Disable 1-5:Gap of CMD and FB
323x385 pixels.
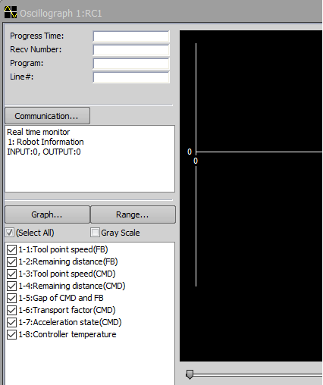pyautogui.click(x=11, y=298)
